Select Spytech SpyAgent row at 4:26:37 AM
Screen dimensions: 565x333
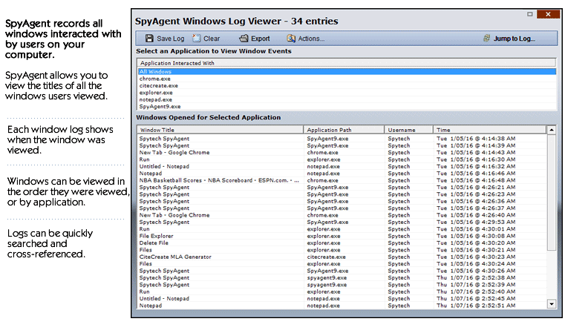tap(342, 208)
